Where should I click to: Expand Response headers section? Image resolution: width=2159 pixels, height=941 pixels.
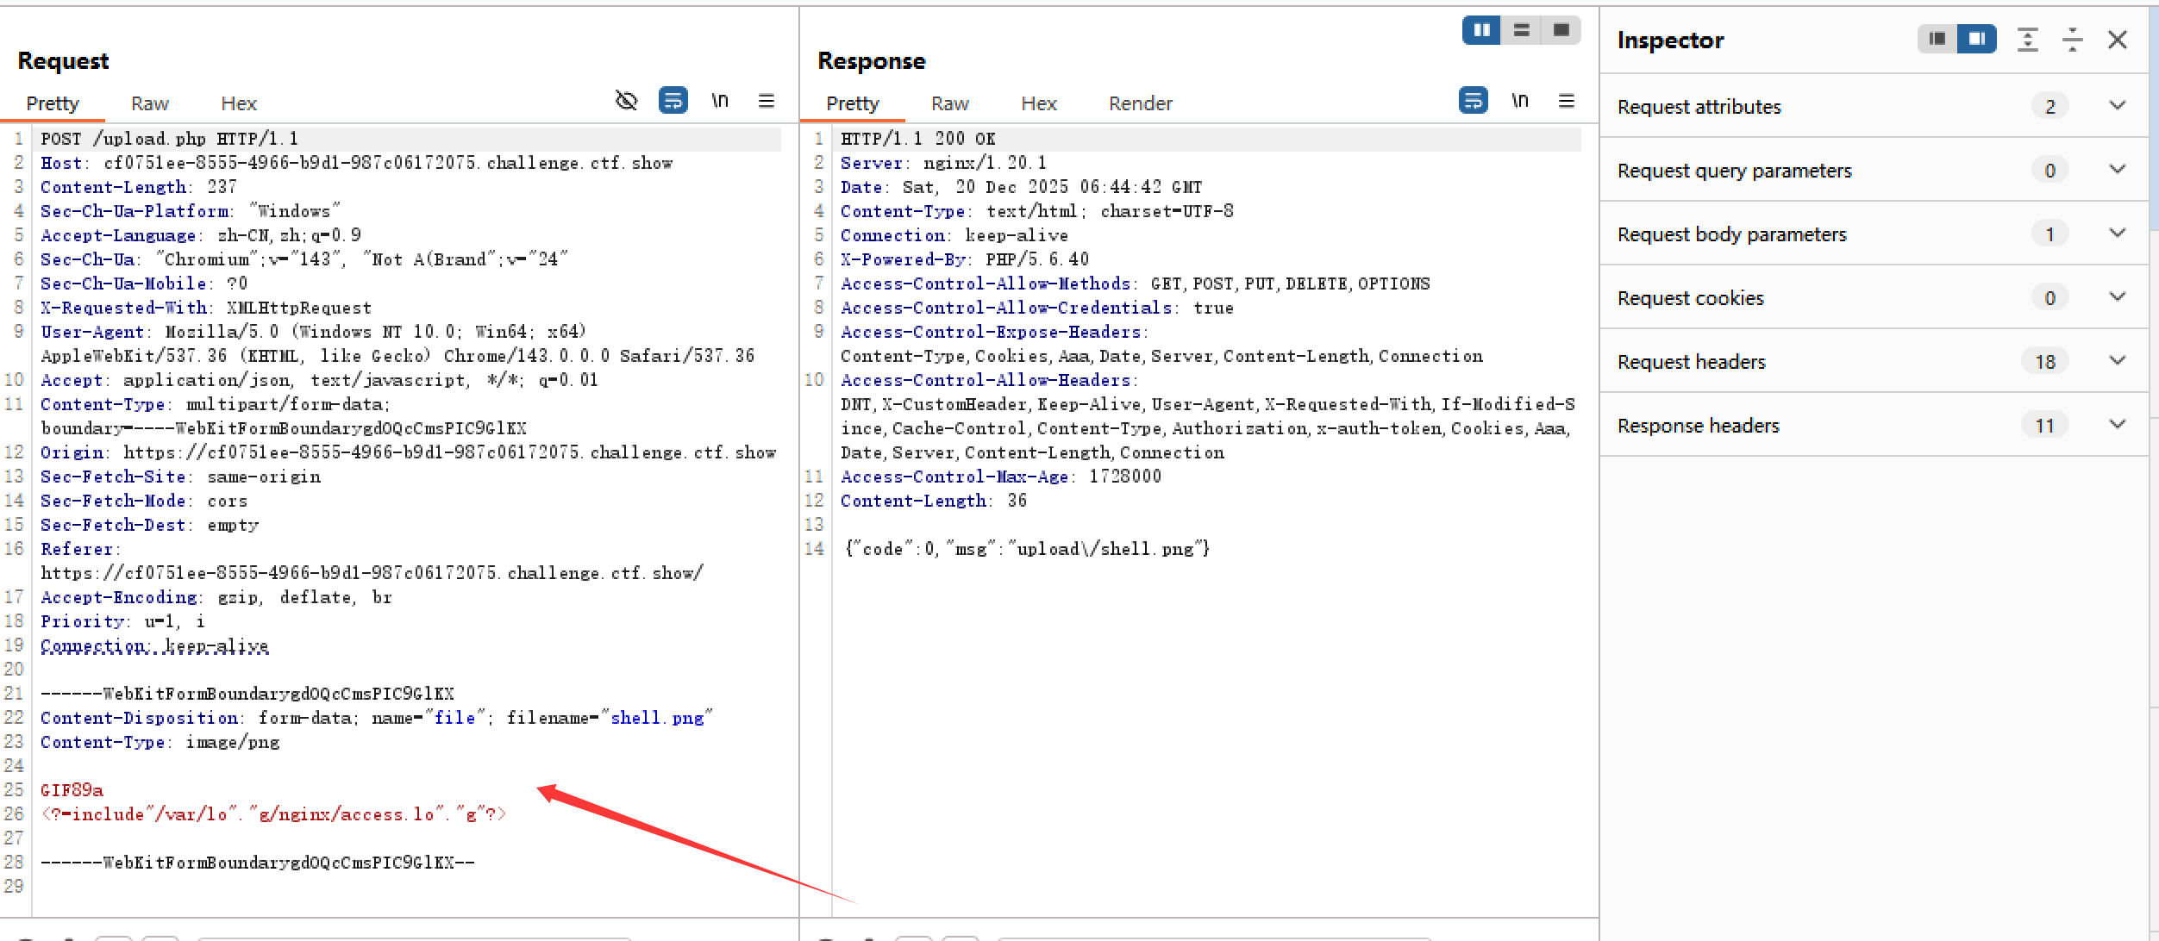click(2117, 425)
